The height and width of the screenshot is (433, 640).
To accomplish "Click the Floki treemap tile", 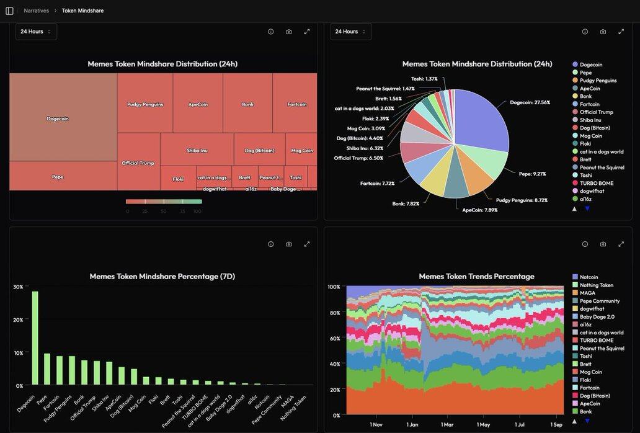I will 179,178.
